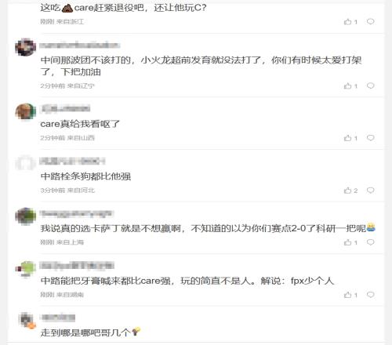Reply to the comment from 浙江
Viewport: 392px width, 345px height.
[x=370, y=21]
